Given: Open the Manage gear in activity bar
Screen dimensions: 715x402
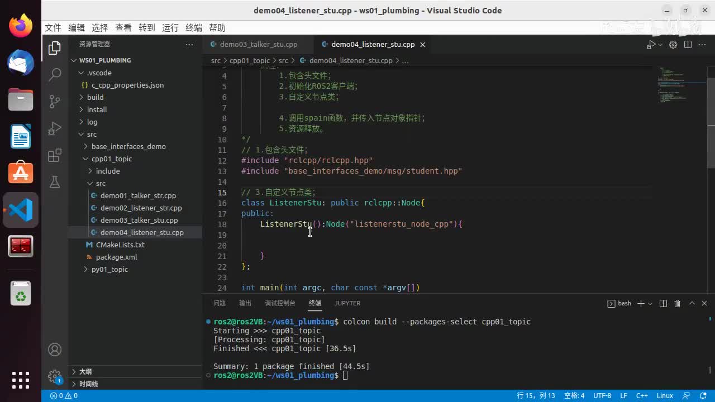Looking at the screenshot, I should (x=55, y=376).
